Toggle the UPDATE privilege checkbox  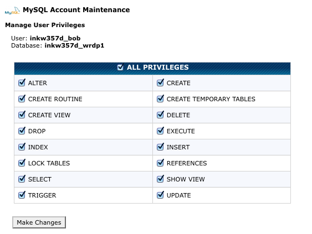pyautogui.click(x=160, y=195)
